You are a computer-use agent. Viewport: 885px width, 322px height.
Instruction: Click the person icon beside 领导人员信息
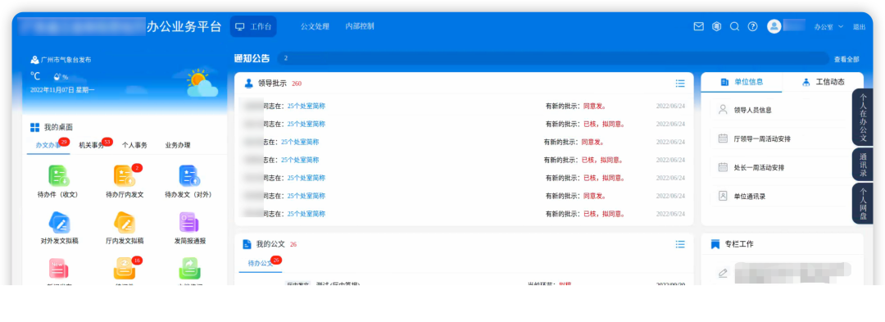pyautogui.click(x=723, y=110)
